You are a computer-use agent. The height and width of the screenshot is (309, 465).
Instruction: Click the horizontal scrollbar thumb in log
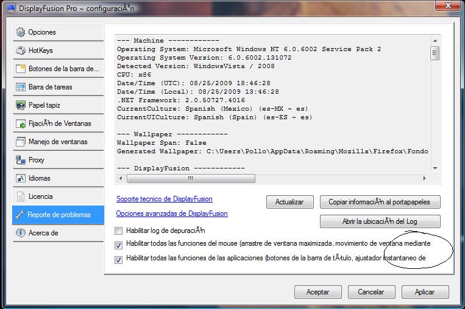click(x=190, y=179)
